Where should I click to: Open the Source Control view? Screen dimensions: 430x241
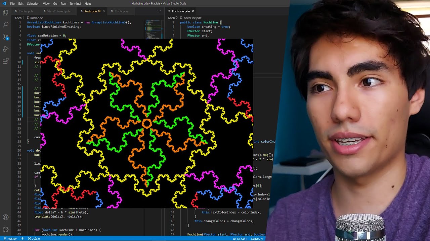(x=5, y=37)
